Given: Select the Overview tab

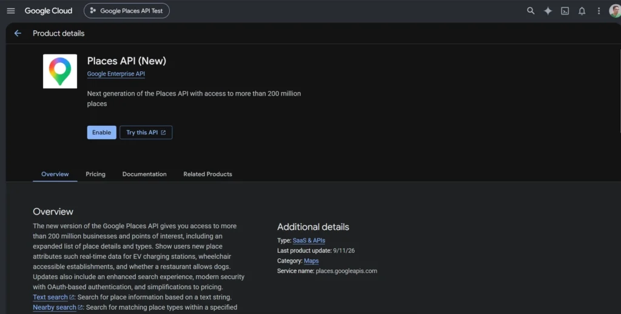Looking at the screenshot, I should [55, 174].
